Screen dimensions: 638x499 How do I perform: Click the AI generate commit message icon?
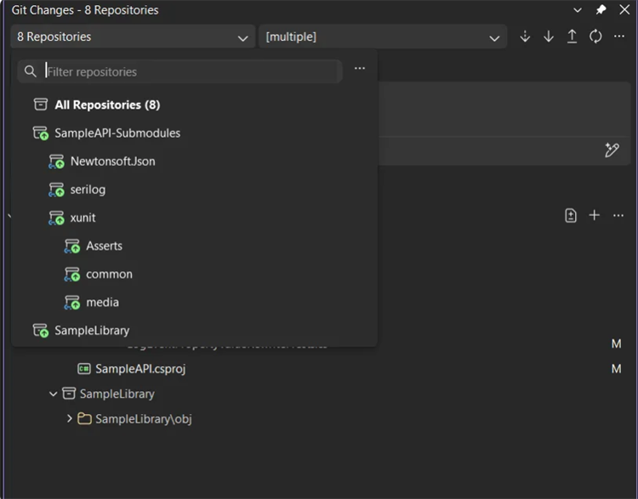pyautogui.click(x=612, y=150)
